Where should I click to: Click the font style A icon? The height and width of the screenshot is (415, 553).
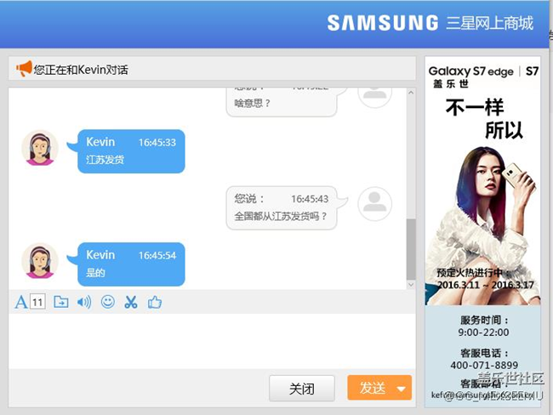coord(21,302)
